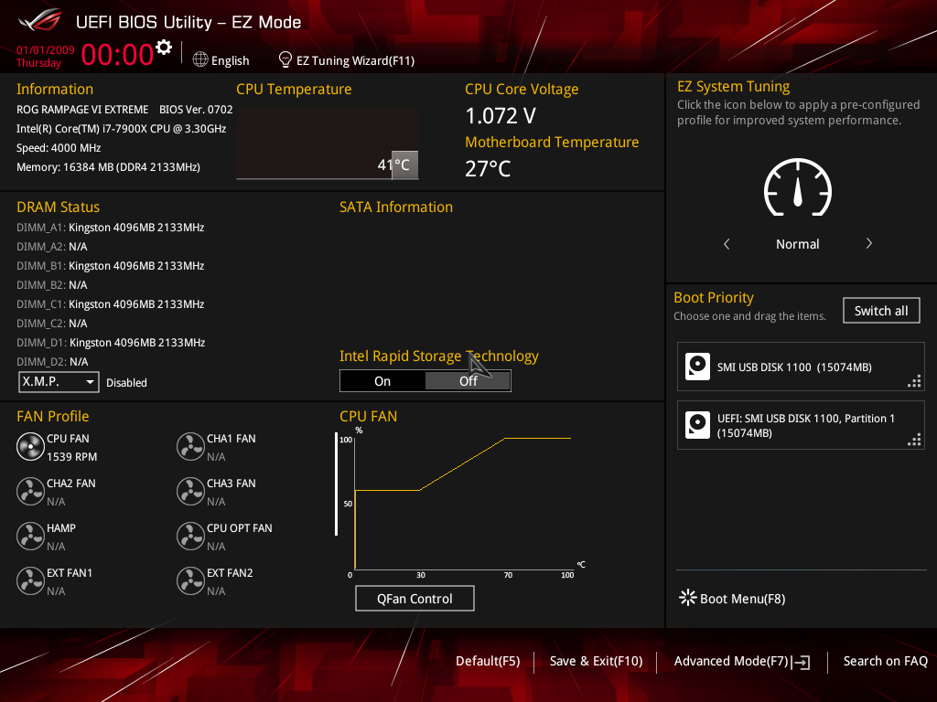Screen dimensions: 937x702
Task: Click the BIOS Ver. 0702 text
Action: point(196,110)
